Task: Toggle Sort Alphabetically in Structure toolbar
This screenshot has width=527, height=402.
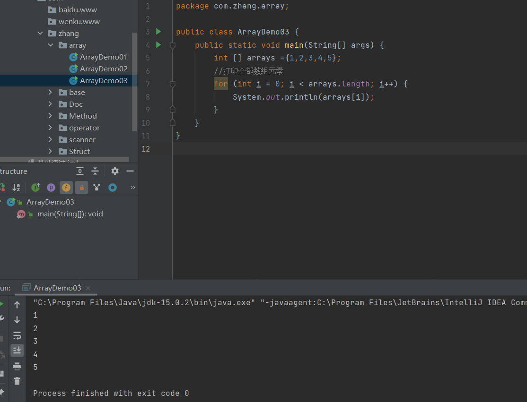Action: pos(16,187)
